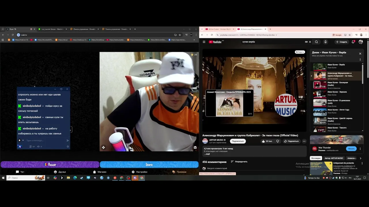Open YouTube notifications bell
Image resolution: width=369 pixels, height=207 pixels.
[353, 42]
